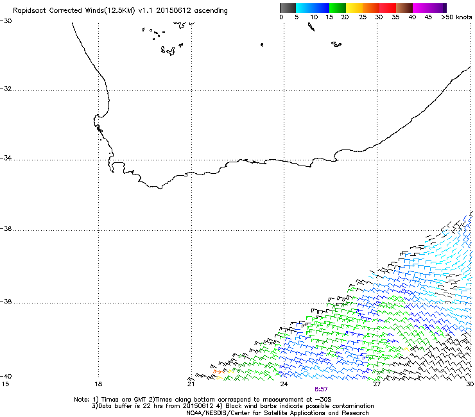
Task: Click the '-32' latitude axis label
Action: (x=6, y=89)
